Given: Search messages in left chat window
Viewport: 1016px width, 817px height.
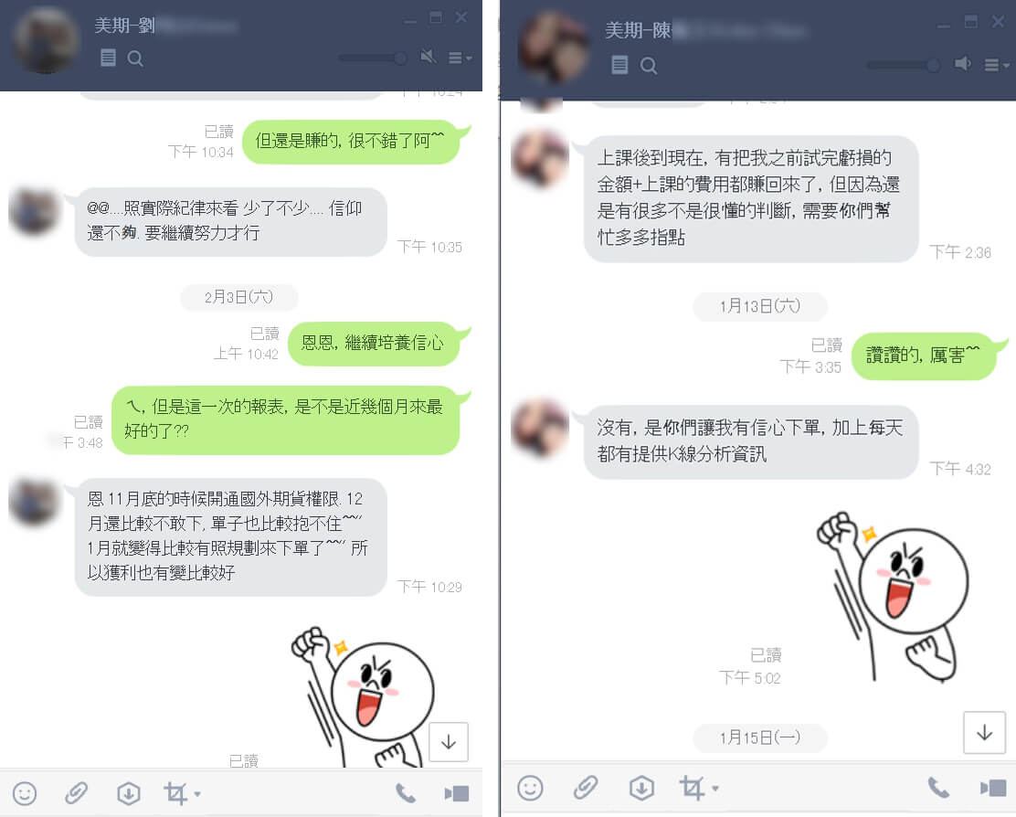Looking at the screenshot, I should click(x=135, y=59).
